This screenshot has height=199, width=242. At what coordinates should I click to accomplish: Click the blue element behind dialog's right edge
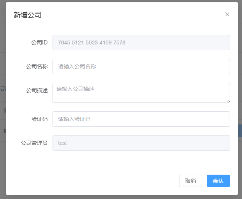[x=240, y=131]
